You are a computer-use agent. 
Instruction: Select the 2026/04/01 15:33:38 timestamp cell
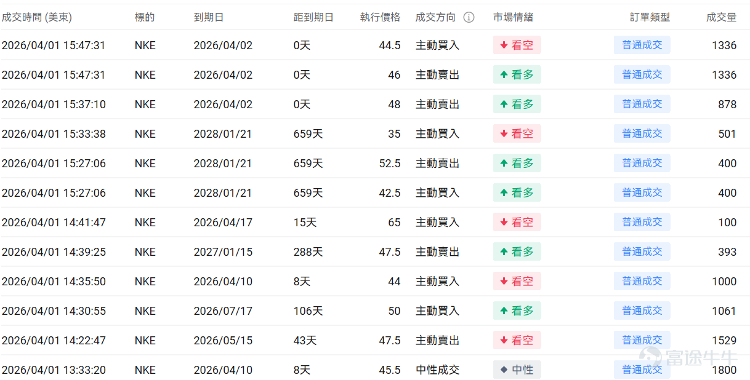point(54,134)
